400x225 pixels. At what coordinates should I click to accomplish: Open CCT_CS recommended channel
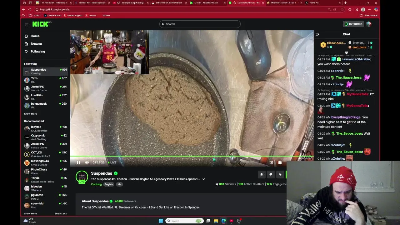46,154
